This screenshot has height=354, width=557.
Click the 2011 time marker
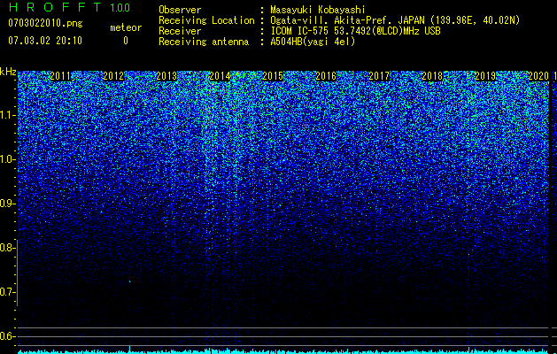tap(60, 76)
